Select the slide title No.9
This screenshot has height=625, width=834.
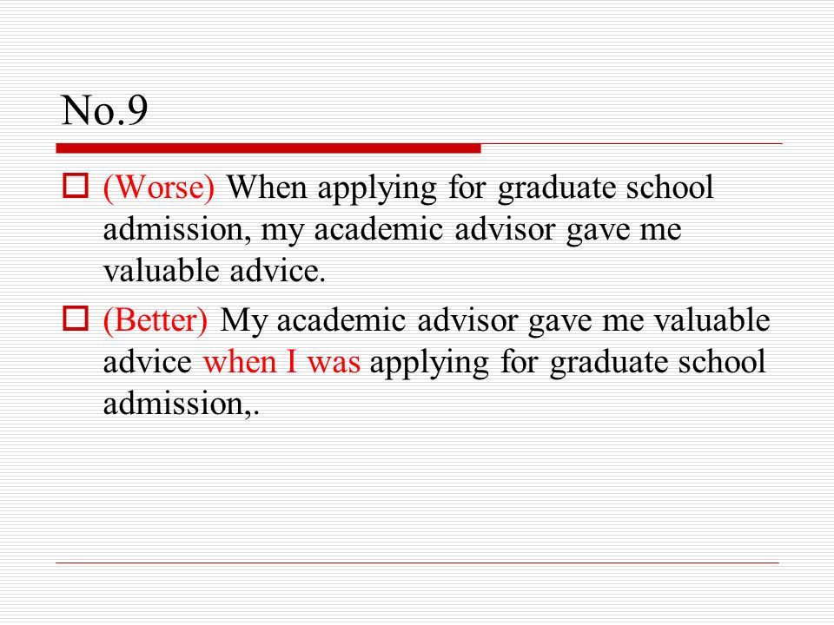tap(104, 110)
